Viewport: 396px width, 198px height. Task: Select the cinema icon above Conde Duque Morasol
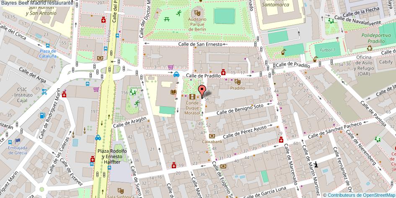point(192,96)
